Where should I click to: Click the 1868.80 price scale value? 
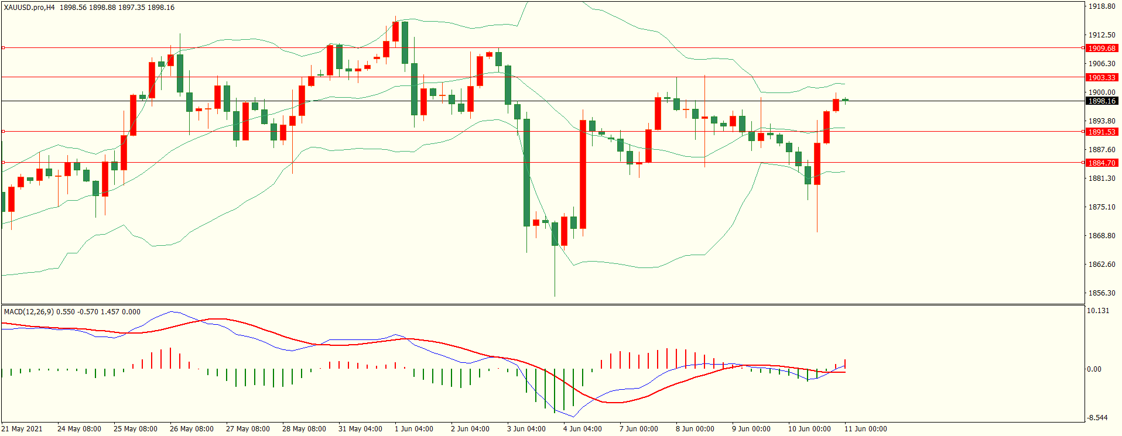[x=1102, y=236]
